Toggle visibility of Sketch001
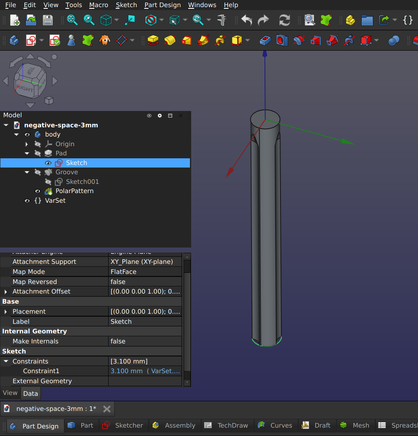The height and width of the screenshot is (436, 418). click(x=48, y=182)
